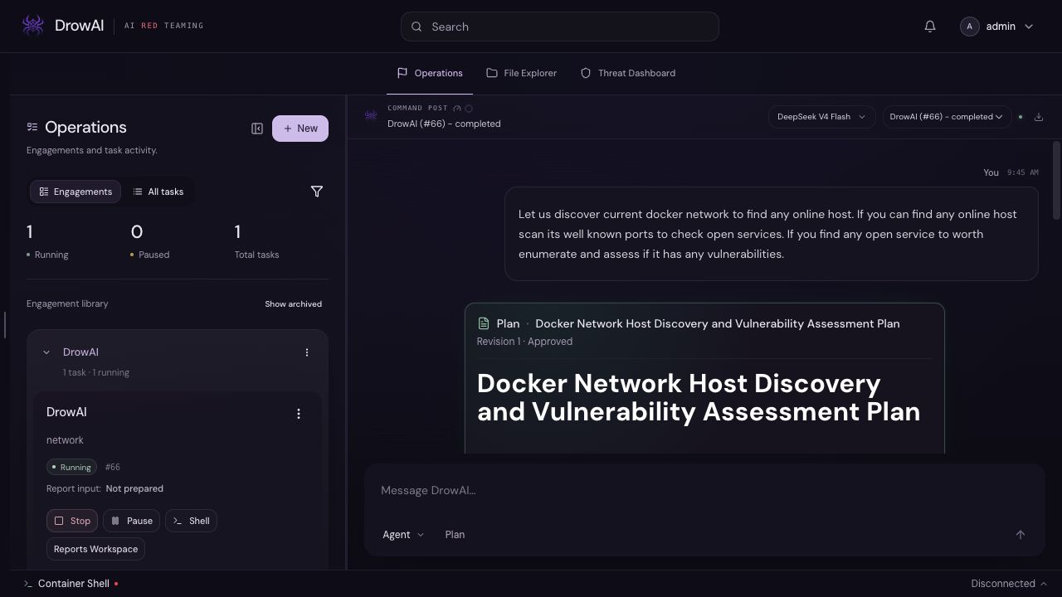Click the Container Shell terminal icon
Image resolution: width=1062 pixels, height=597 pixels.
click(x=28, y=584)
